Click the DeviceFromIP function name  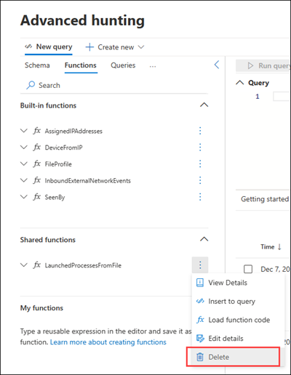tap(63, 148)
